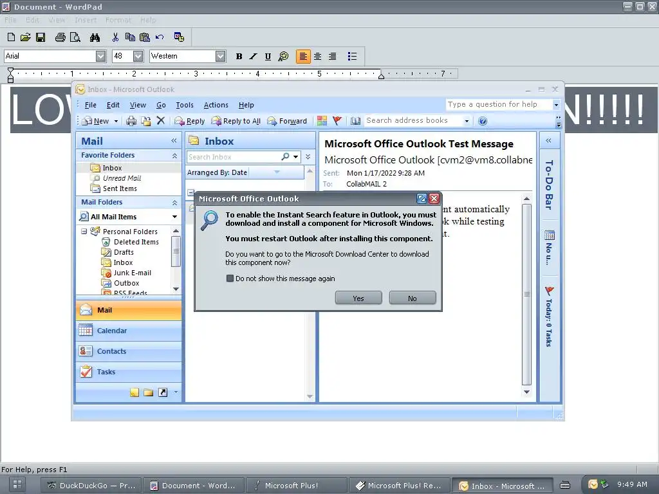Collapse Favorite Folders section

pos(174,156)
